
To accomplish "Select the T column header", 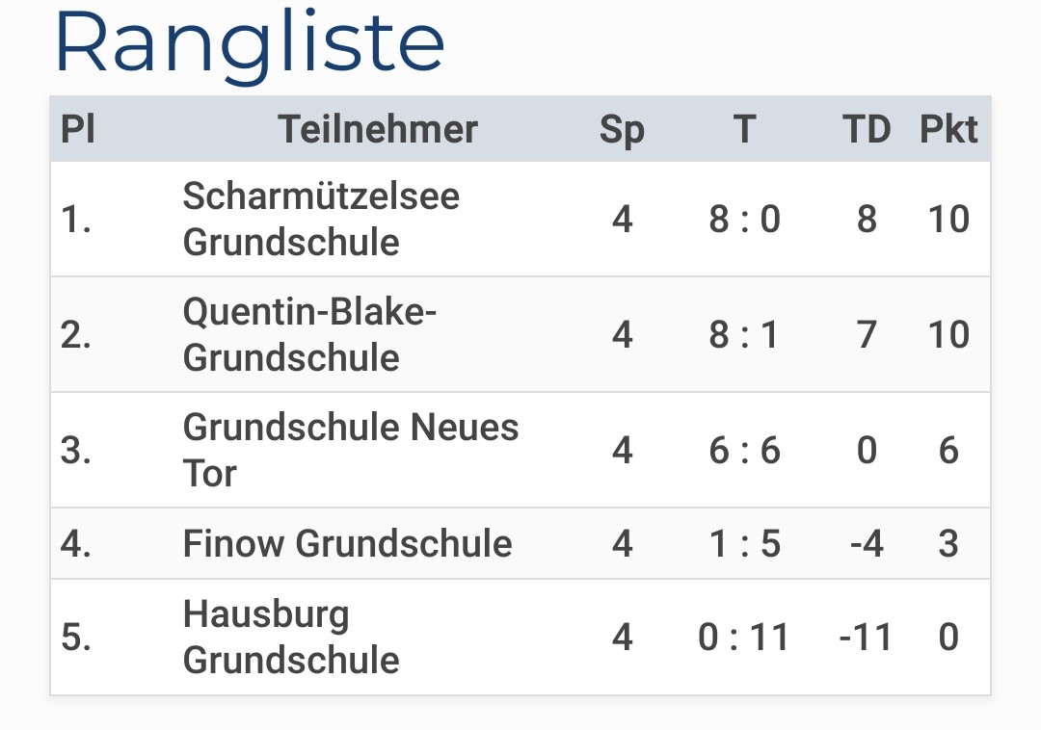I will [x=745, y=129].
